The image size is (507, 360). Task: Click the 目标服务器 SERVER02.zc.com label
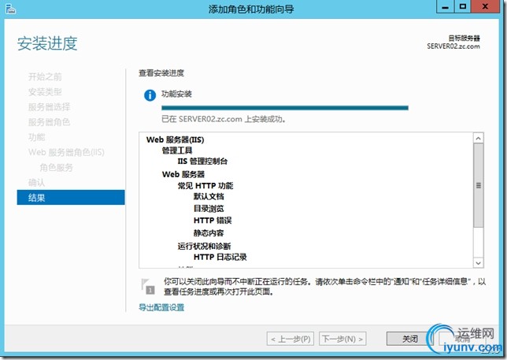click(x=453, y=43)
